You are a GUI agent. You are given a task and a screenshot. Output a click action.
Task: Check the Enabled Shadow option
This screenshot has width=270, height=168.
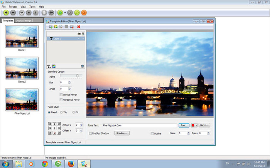tap(90, 133)
